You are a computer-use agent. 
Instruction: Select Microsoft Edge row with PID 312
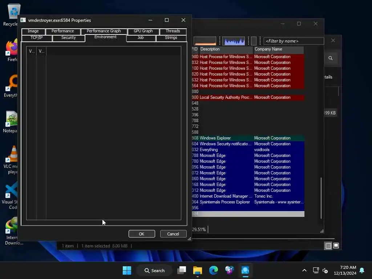(248, 190)
